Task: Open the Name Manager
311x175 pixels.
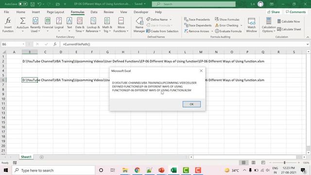Action: tap(139, 25)
